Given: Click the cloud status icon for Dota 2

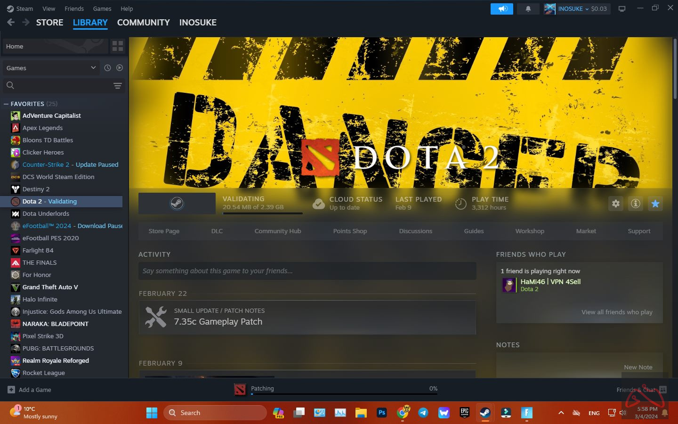Looking at the screenshot, I should (319, 204).
